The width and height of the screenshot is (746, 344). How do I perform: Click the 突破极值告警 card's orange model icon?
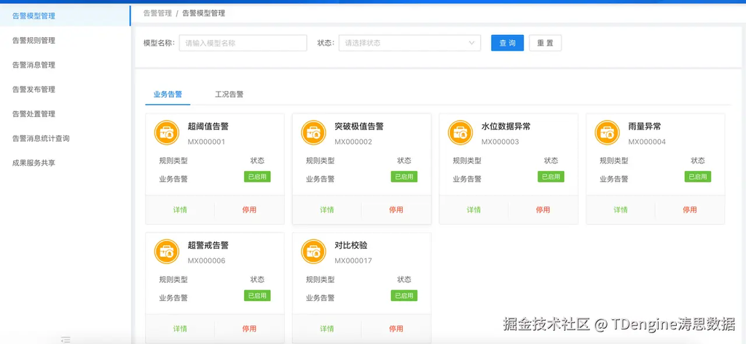314,132
